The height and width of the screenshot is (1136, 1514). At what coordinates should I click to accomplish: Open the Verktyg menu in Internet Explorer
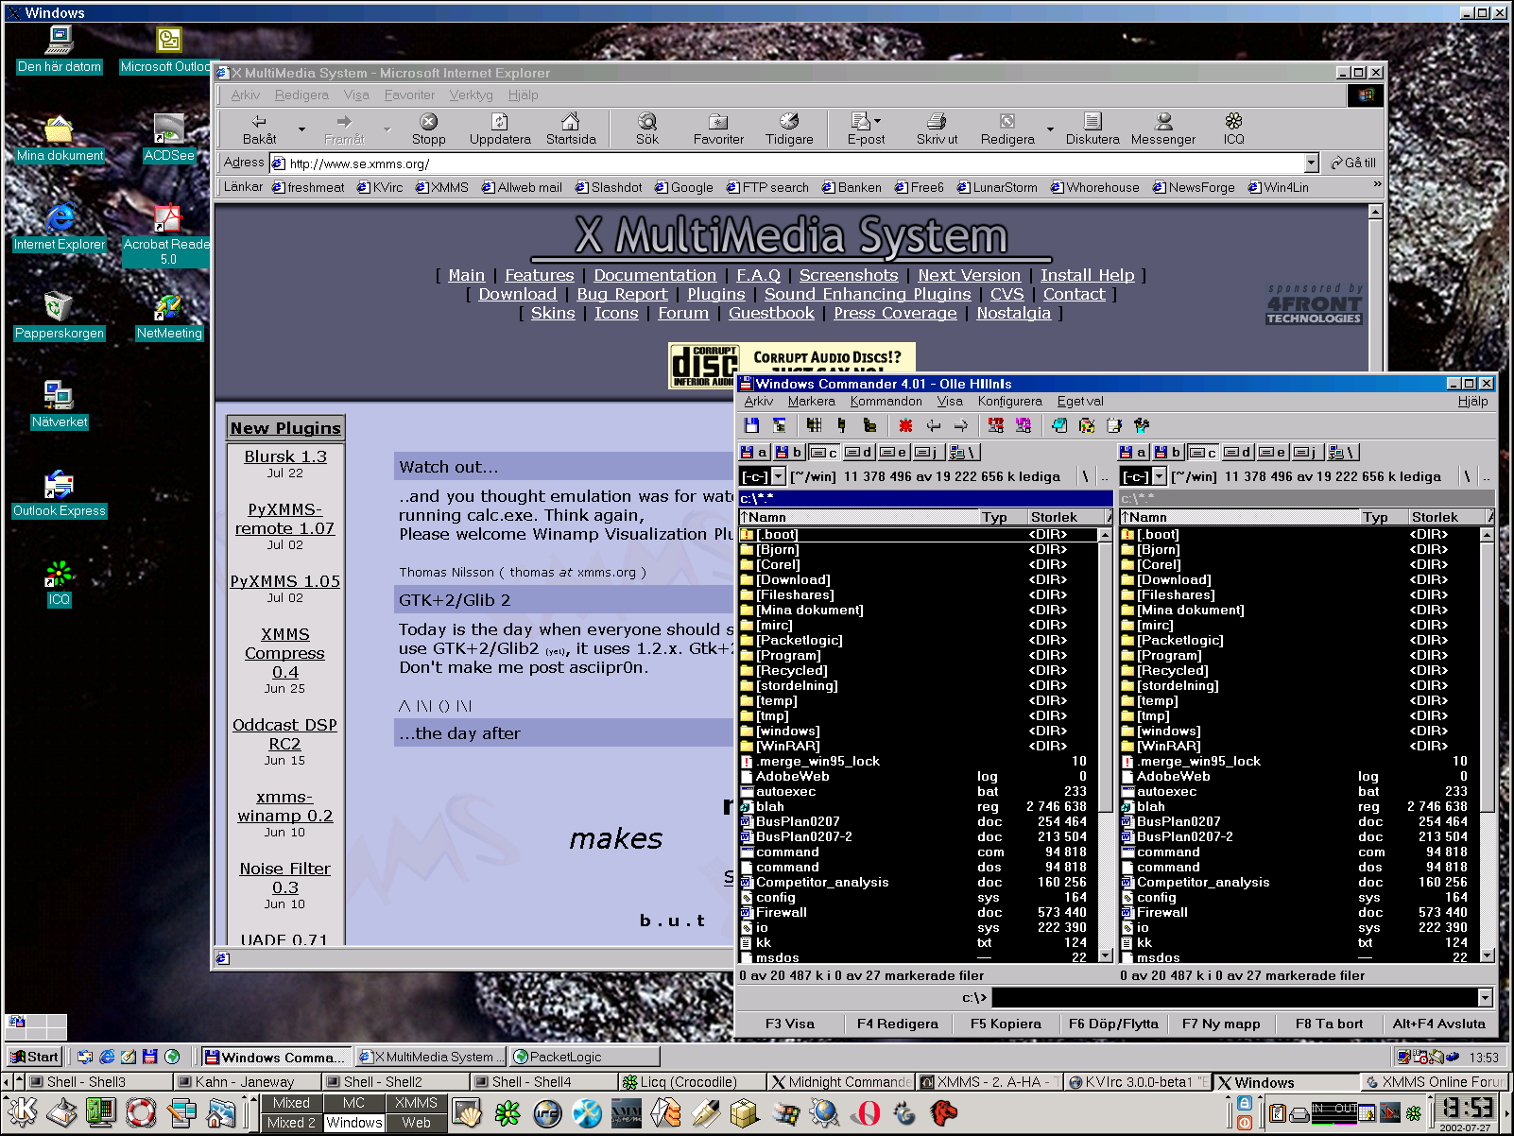[x=471, y=95]
